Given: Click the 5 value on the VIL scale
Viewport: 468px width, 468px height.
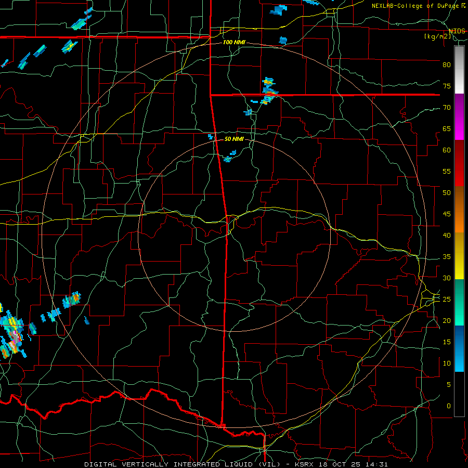Looking at the screenshot, I should [449, 385].
